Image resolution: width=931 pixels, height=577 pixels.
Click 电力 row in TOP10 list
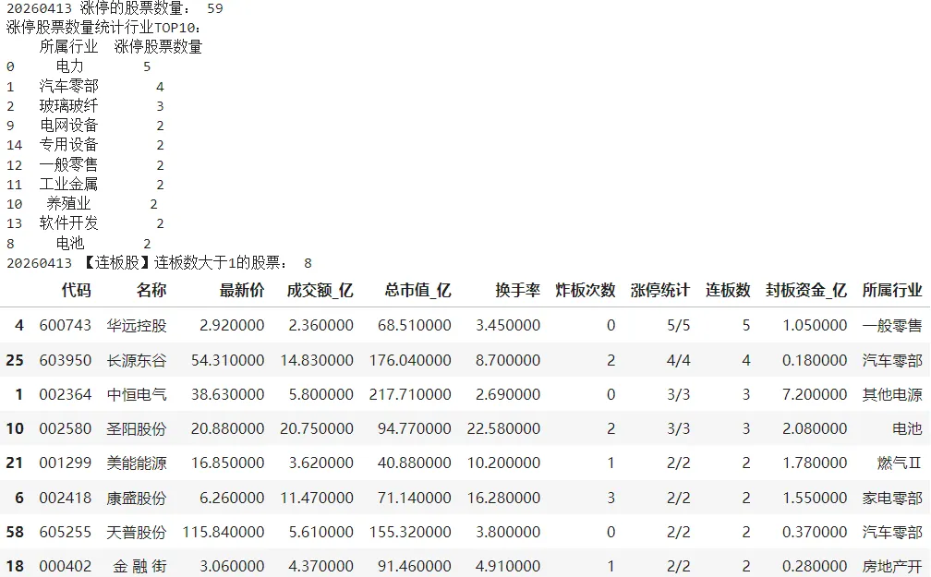tap(79, 66)
